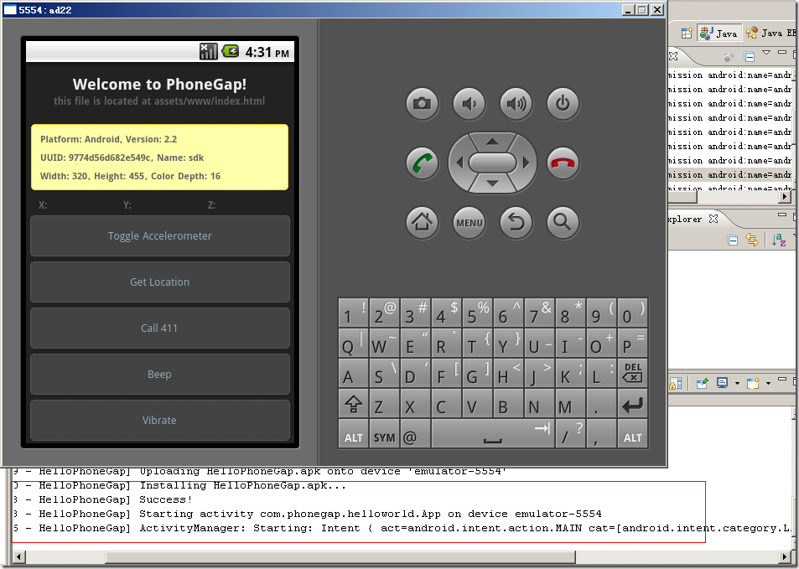Toggle the alphabetical sort icon in the explorer view
Image resolution: width=799 pixels, height=569 pixels.
(x=779, y=240)
